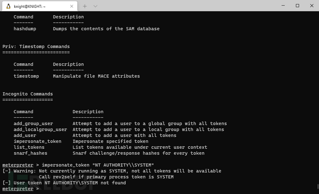Open a new terminal tab
Screen dimensions: 319x194
tap(85, 6)
